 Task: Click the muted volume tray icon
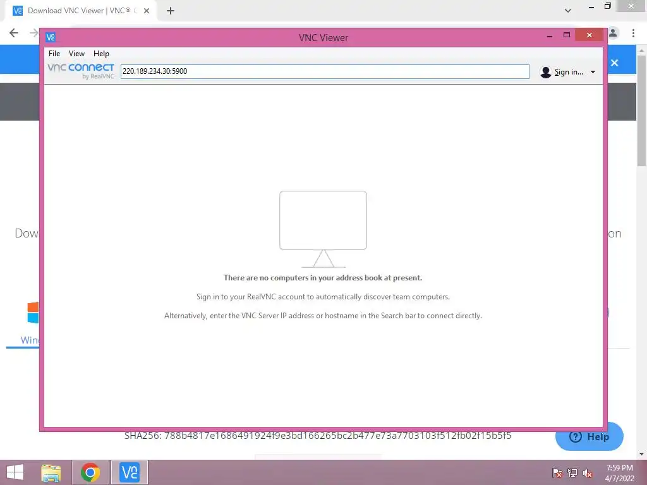[x=588, y=473]
